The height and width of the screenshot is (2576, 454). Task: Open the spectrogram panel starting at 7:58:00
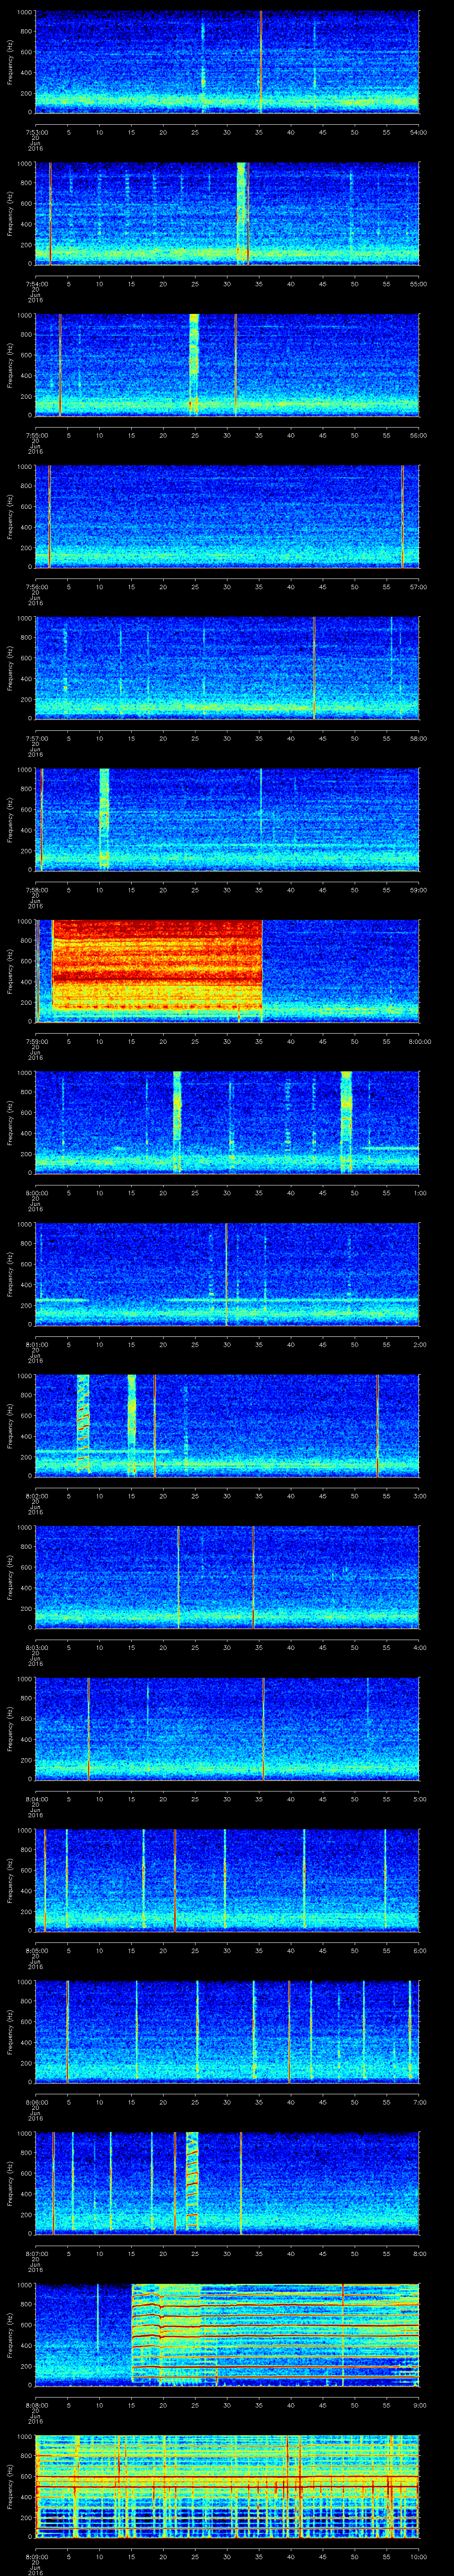pyautogui.click(x=227, y=819)
